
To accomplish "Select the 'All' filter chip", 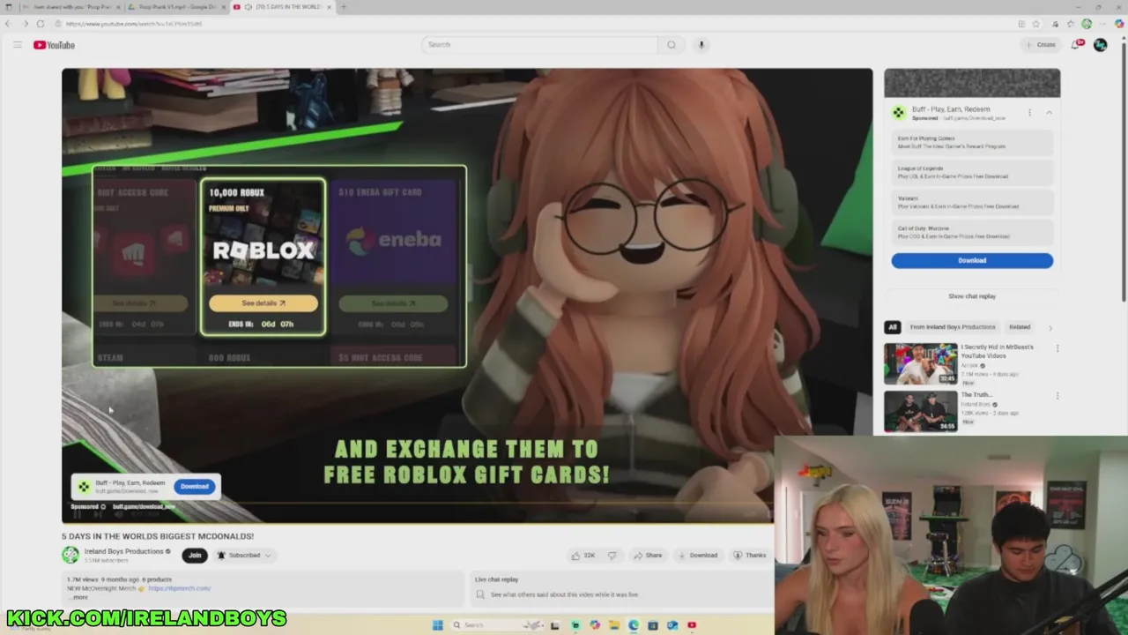I will [893, 327].
